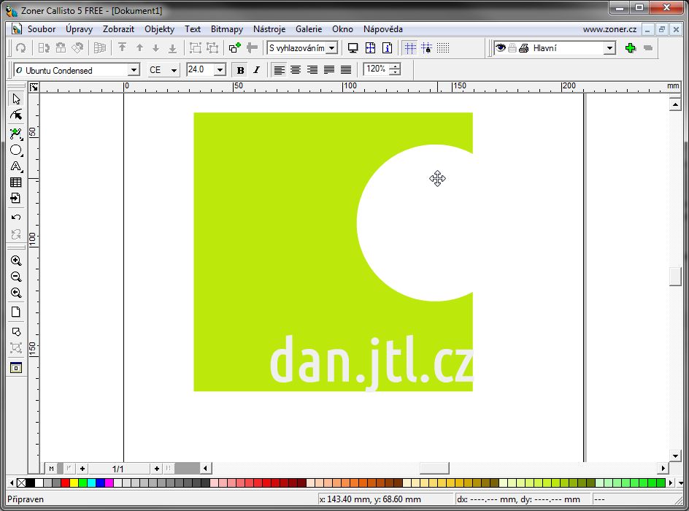Click the dan.jtl.cz text on canvas
The height and width of the screenshot is (511, 689).
pos(372,363)
